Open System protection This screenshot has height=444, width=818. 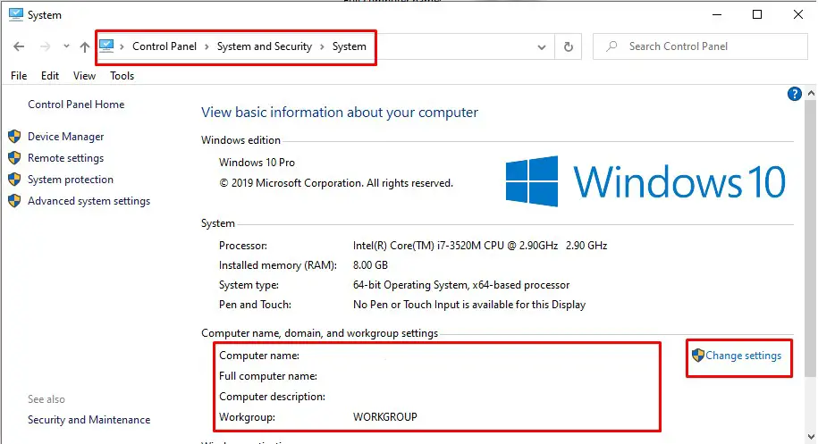click(x=71, y=180)
